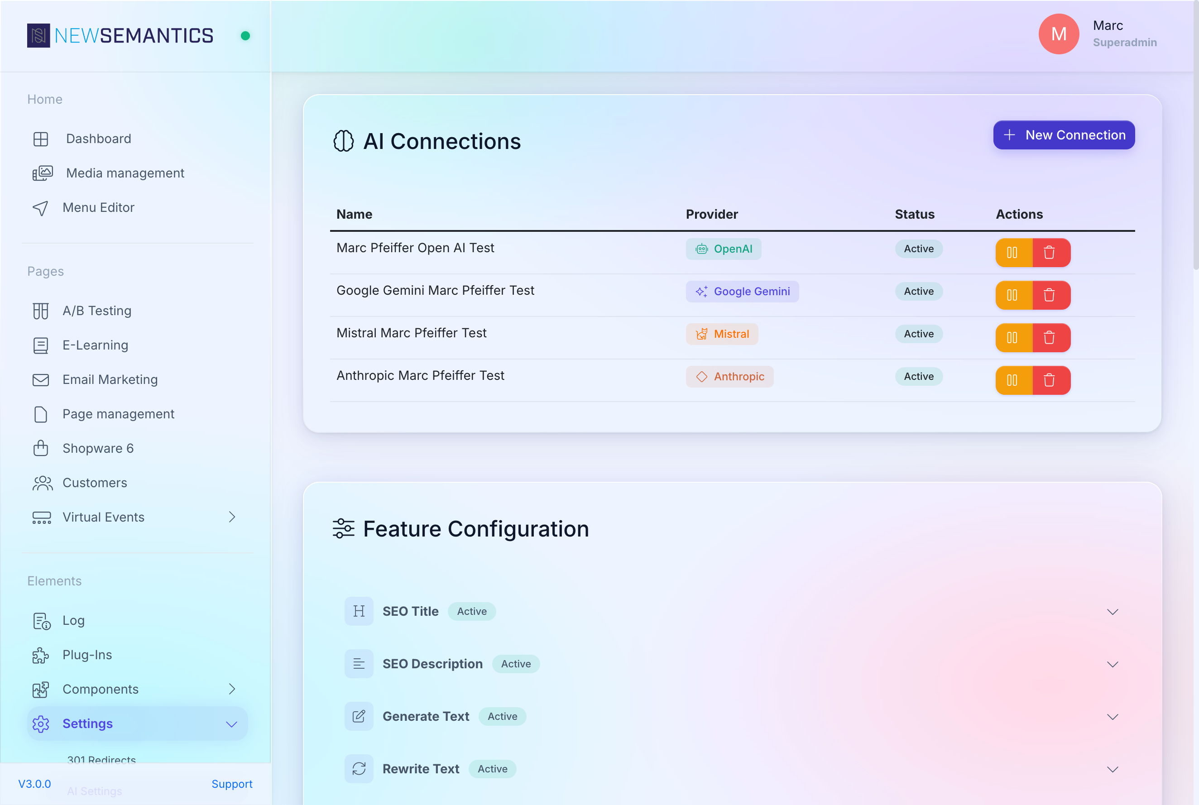Click the SEO Title heading icon

click(x=359, y=612)
